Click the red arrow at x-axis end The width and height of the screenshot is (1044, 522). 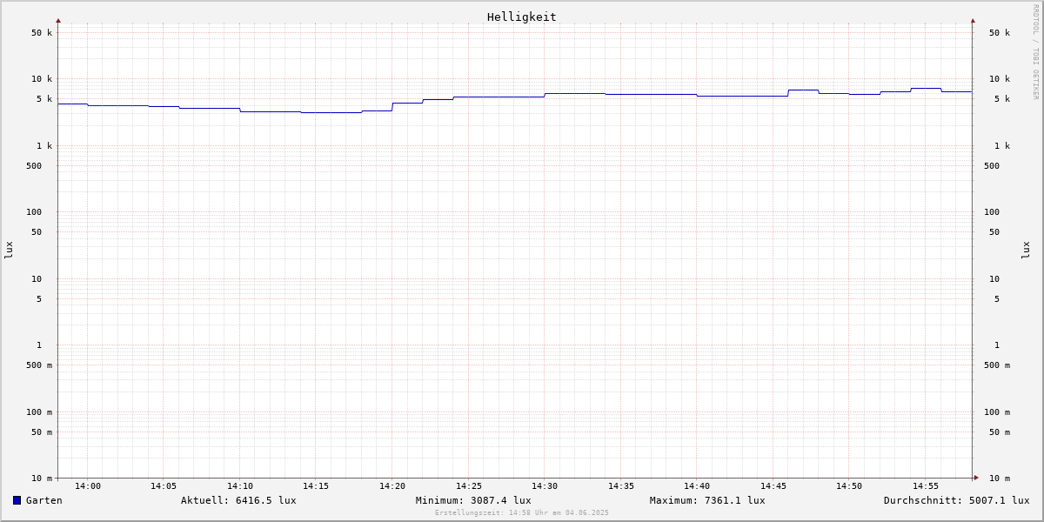976,478
